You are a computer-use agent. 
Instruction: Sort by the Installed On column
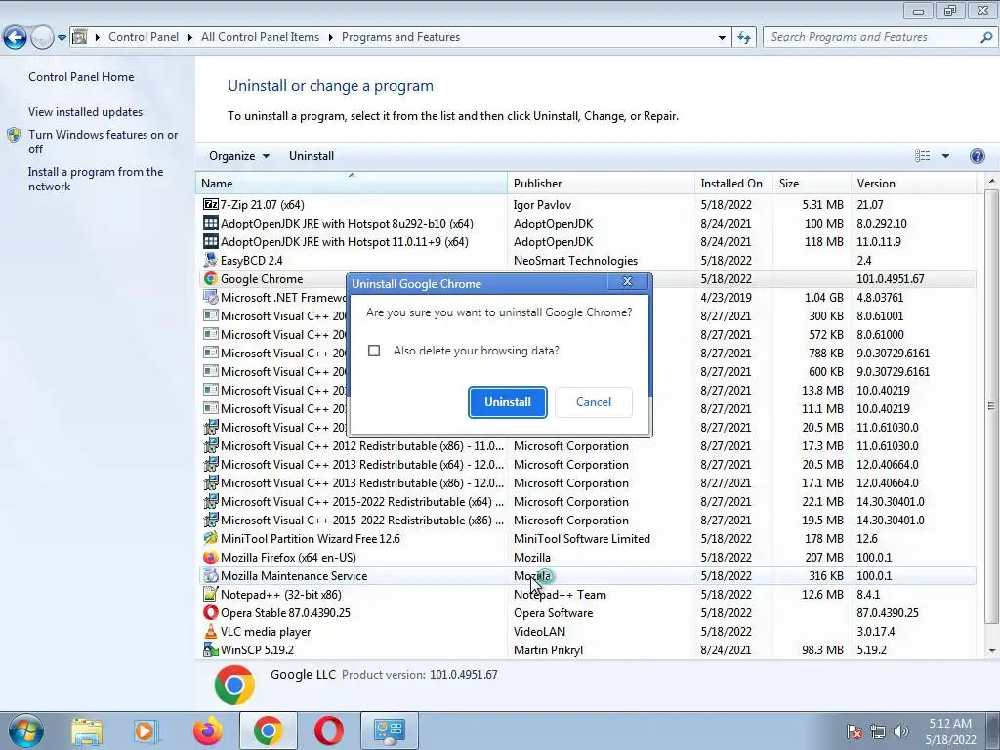(x=733, y=183)
